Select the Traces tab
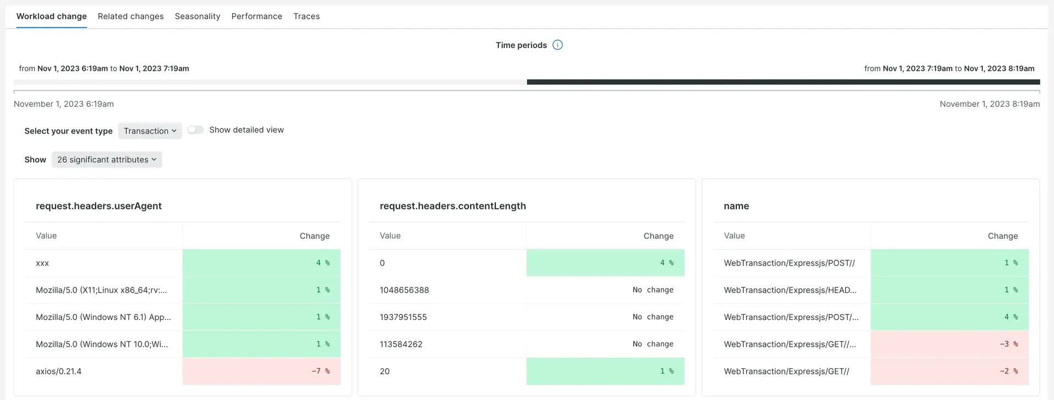The image size is (1054, 400). point(306,16)
